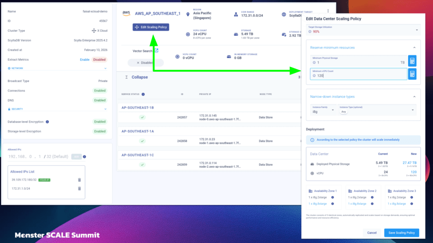Viewport: 433px width, 243px height.
Task: Click info icon for Zone 1 i8g.8xlarge
Action: click(x=333, y=204)
